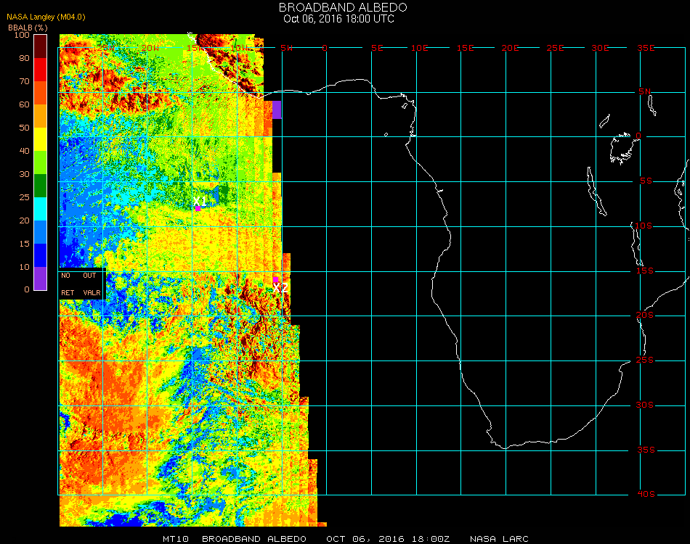The width and height of the screenshot is (690, 544).
Task: Click the magenta X2 location marker
Action: [276, 279]
